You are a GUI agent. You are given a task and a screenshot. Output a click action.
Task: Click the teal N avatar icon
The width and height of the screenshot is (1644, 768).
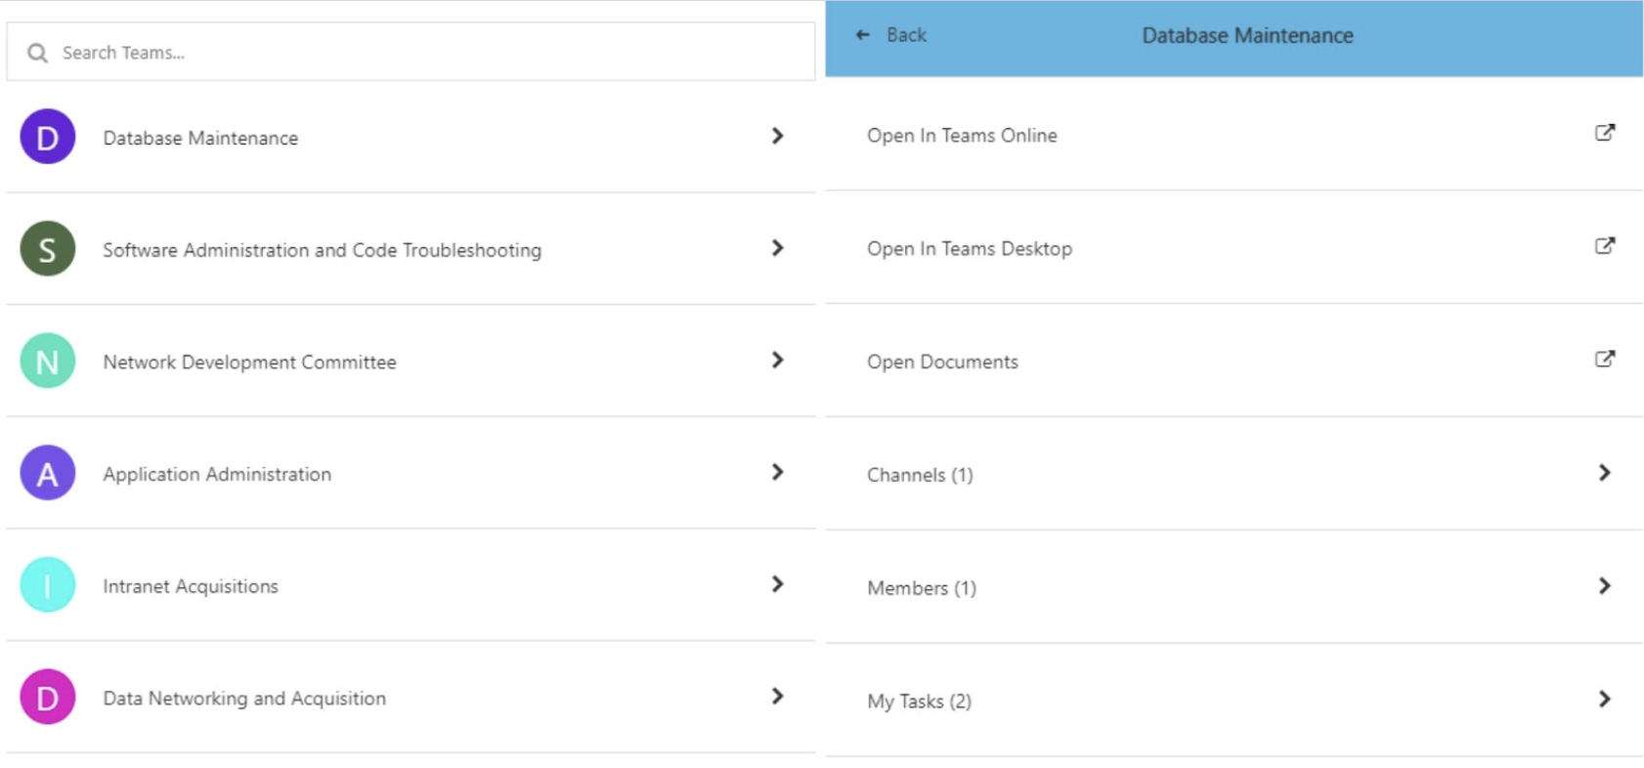coord(48,362)
